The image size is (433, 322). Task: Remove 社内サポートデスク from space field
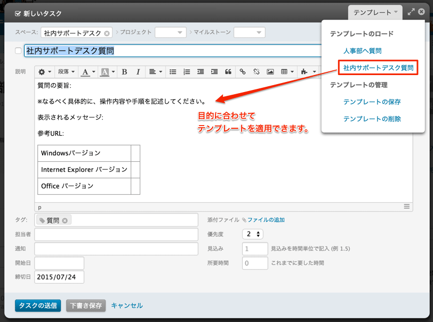107,34
